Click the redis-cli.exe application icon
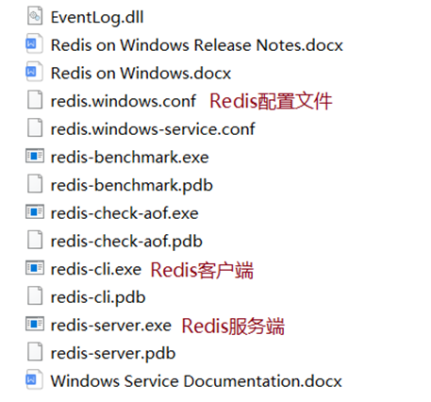Image resolution: width=431 pixels, height=402 pixels. click(x=35, y=268)
